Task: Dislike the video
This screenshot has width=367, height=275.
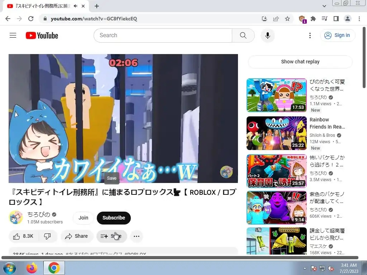Action: point(48,236)
